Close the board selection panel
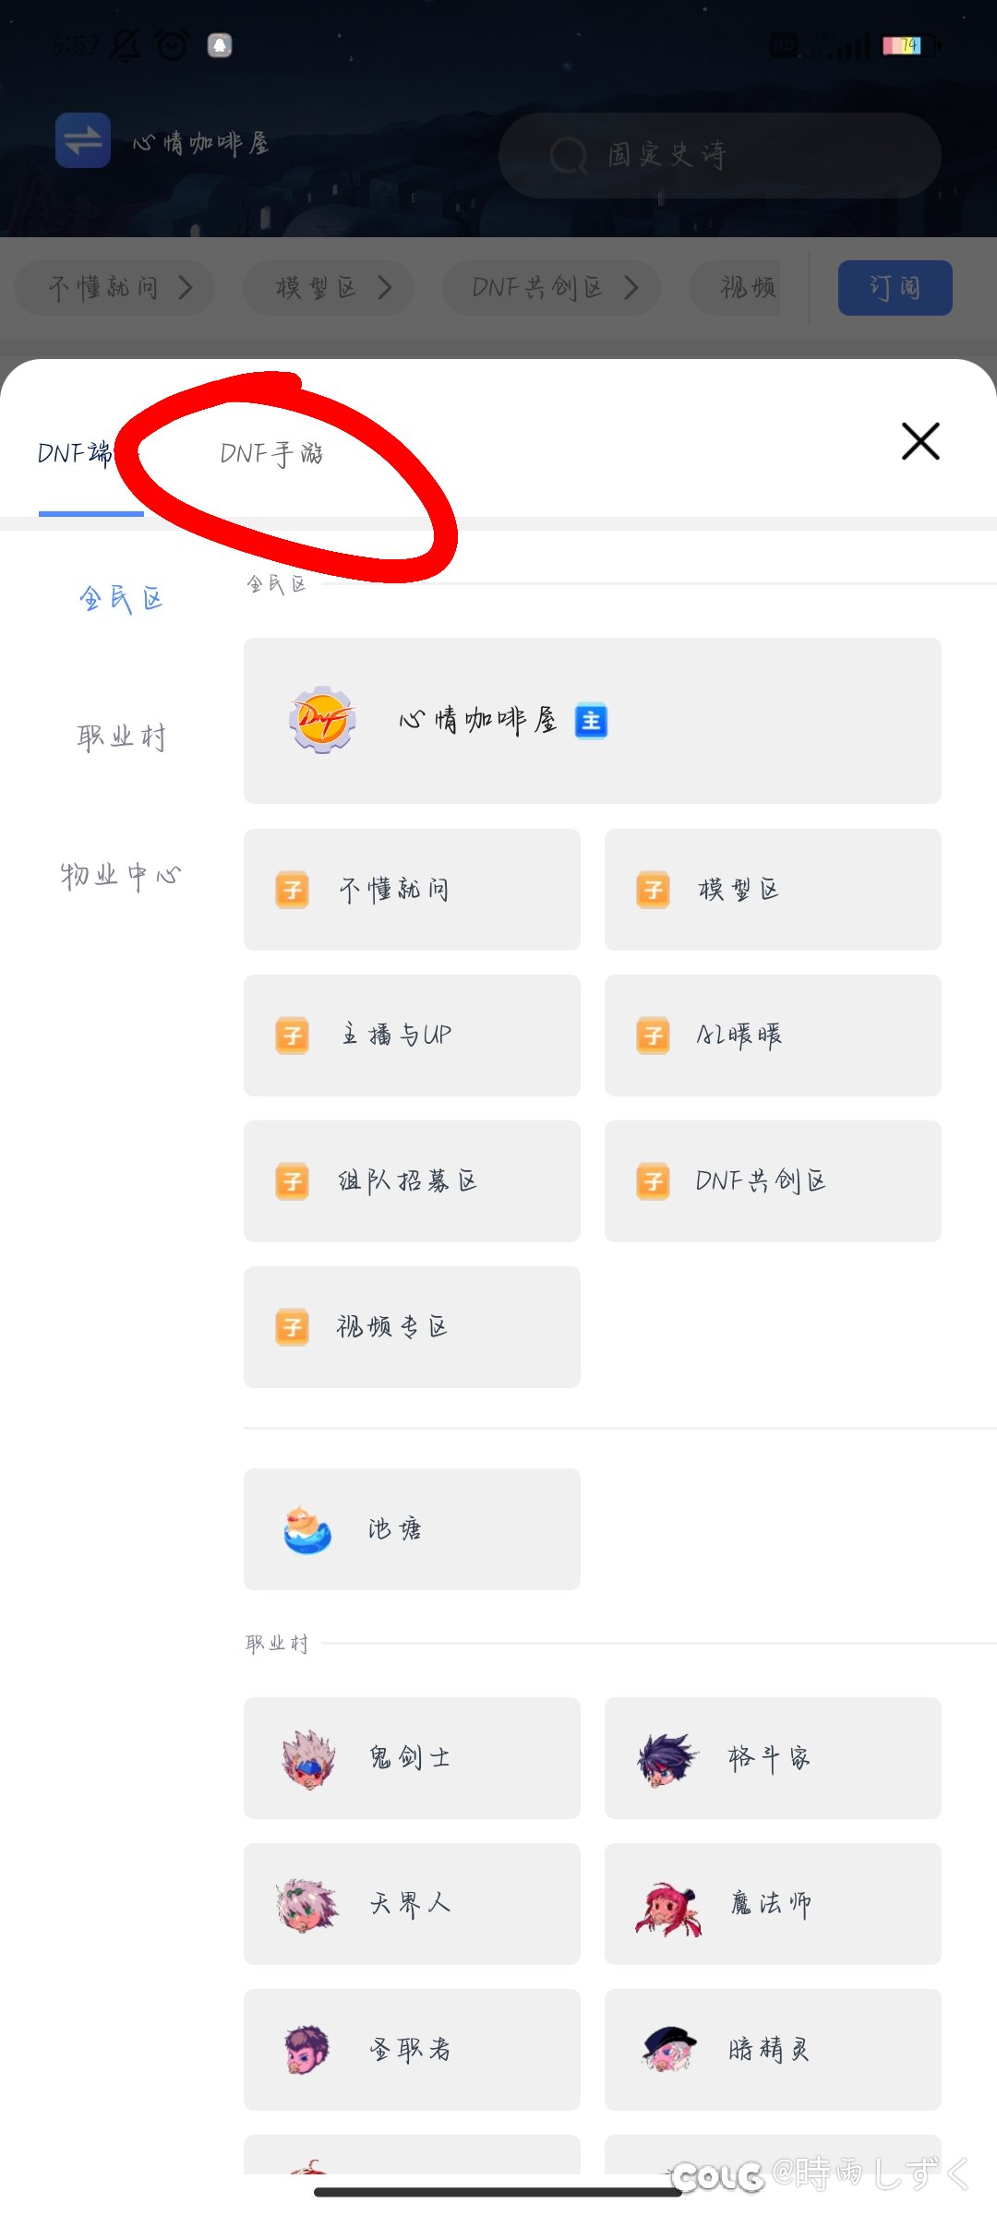The width and height of the screenshot is (997, 2215). (x=920, y=441)
